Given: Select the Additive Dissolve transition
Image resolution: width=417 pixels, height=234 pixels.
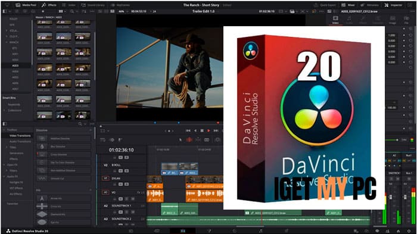Looking at the screenshot, I should coord(64,139).
